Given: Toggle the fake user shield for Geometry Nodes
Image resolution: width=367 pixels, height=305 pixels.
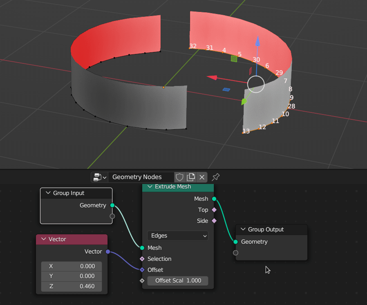Looking at the screenshot, I should [x=179, y=177].
